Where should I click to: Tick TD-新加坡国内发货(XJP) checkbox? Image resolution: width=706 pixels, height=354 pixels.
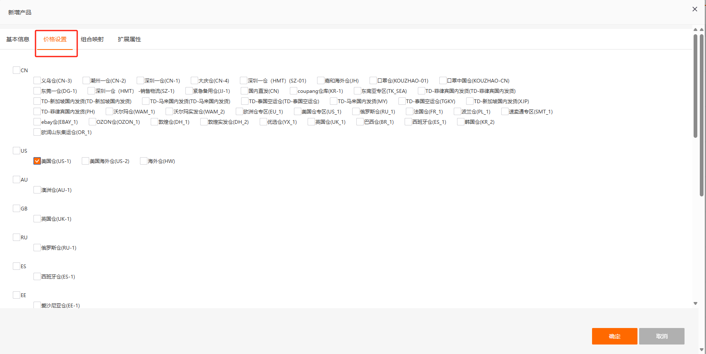[x=470, y=101]
